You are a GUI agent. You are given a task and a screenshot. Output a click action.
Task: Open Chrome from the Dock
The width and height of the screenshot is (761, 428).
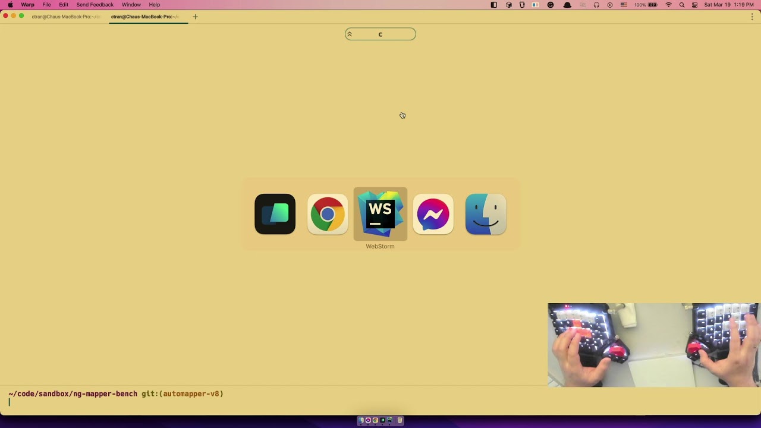(375, 420)
